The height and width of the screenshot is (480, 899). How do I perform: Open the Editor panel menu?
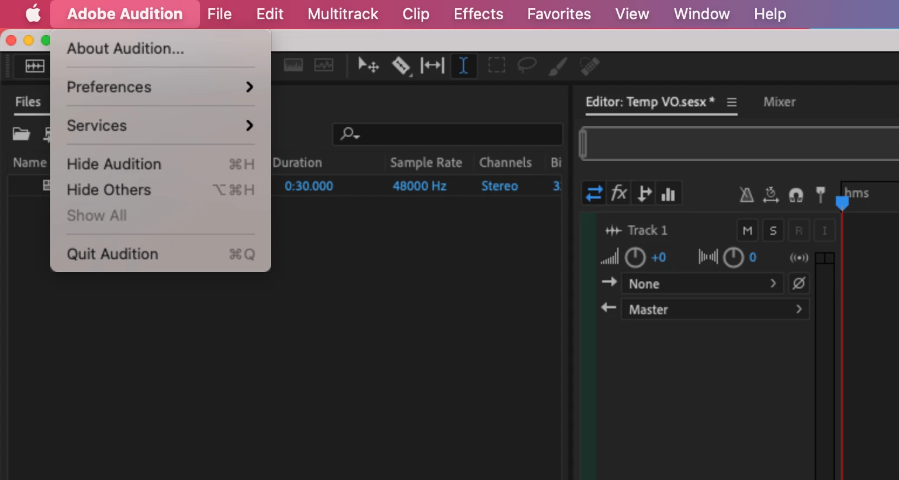[731, 102]
